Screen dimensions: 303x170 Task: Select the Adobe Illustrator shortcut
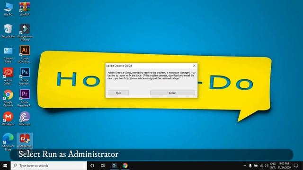(x=25, y=54)
